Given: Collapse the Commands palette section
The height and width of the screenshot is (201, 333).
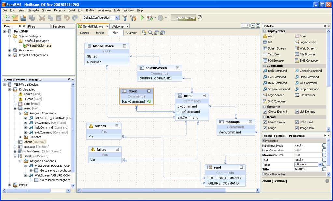Looking at the screenshot, I should (x=265, y=66).
